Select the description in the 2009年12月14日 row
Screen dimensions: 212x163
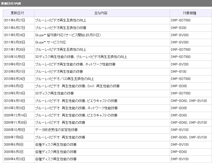[102, 115]
